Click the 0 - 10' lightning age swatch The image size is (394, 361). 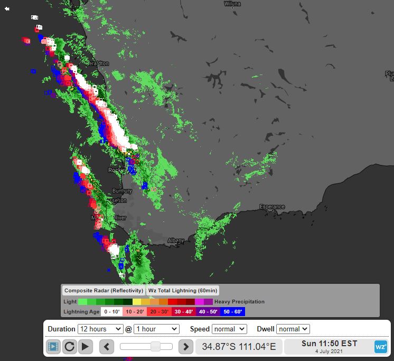click(x=112, y=312)
